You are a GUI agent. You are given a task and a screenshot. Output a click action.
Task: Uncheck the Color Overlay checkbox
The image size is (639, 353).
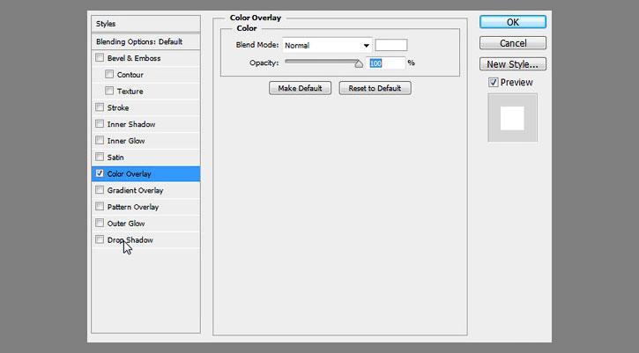pyautogui.click(x=100, y=173)
